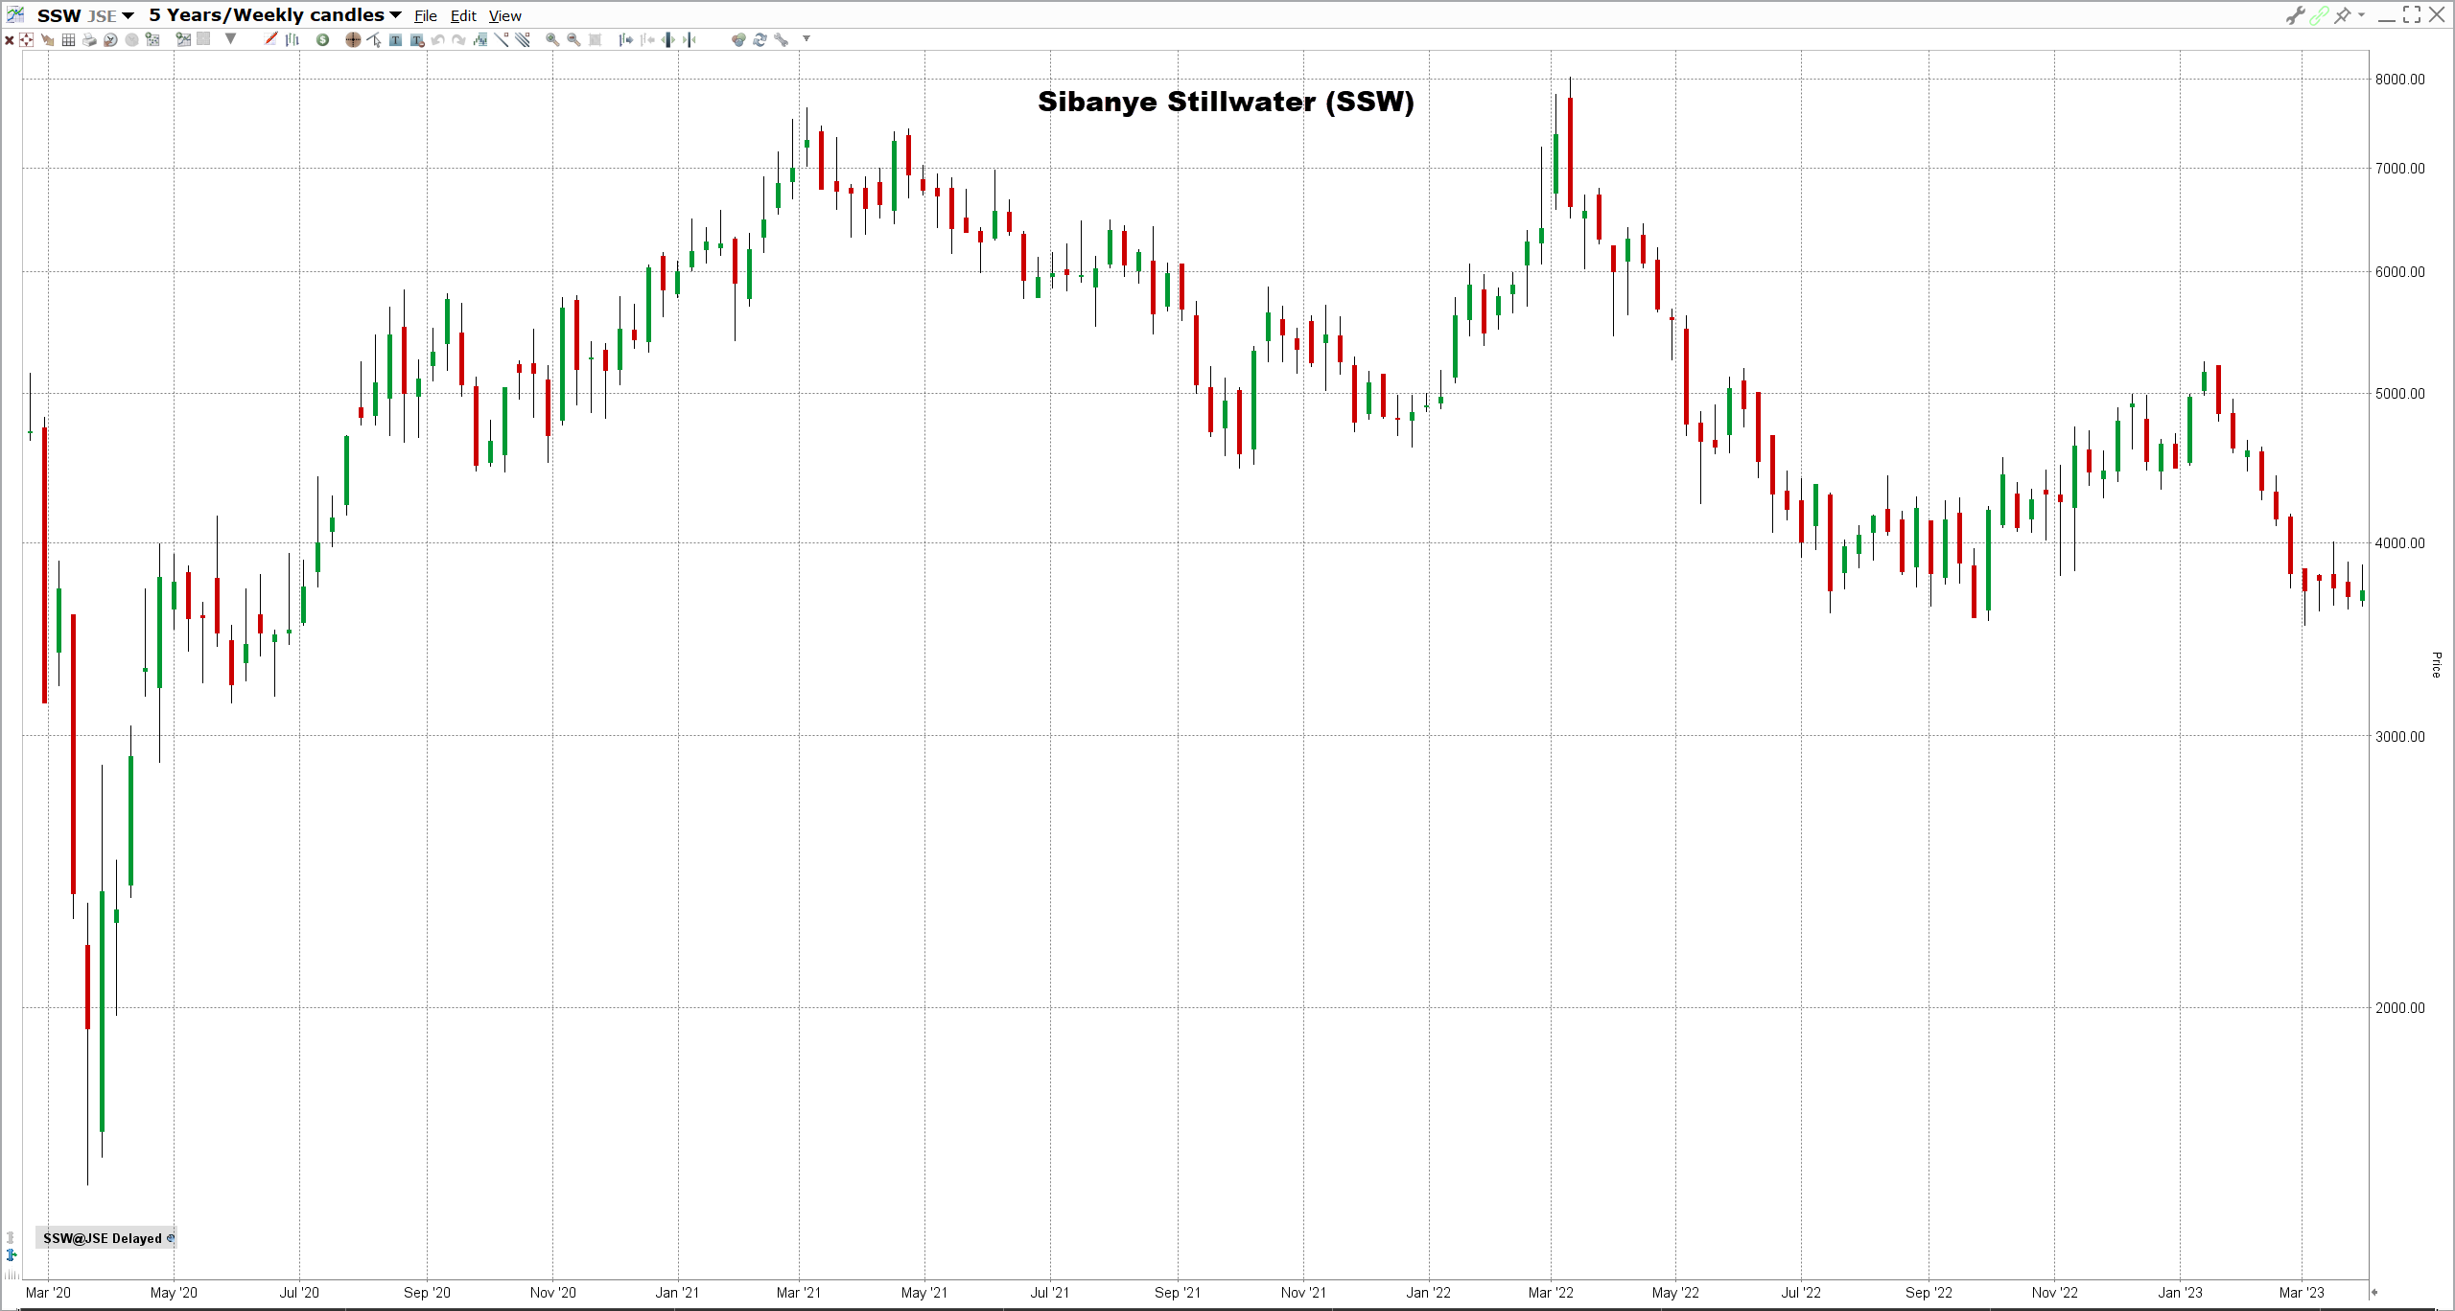Click the Nov '22 time axis label
This screenshot has height=1311, width=2455.
click(x=2054, y=1293)
